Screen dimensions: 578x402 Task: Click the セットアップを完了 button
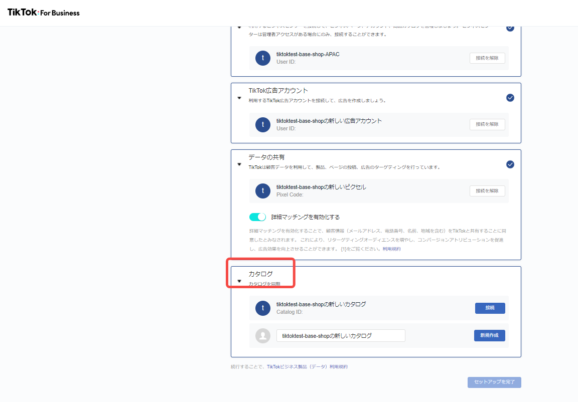[494, 382]
